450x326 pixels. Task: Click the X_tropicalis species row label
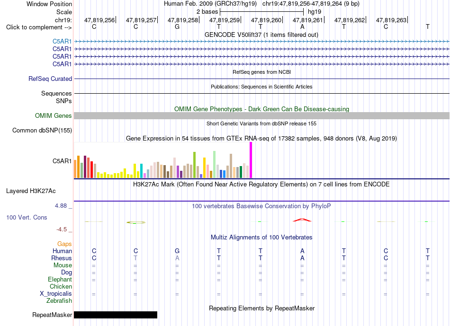coord(56,294)
